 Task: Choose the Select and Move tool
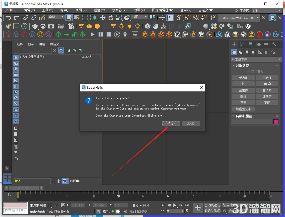(103, 18)
